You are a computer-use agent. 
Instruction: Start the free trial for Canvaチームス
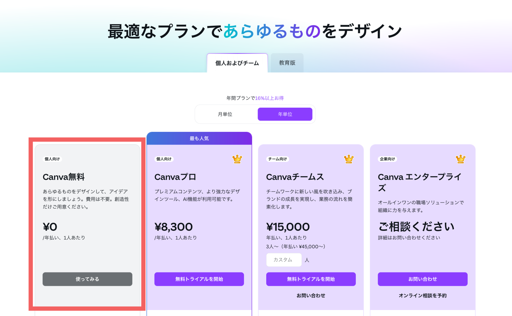pyautogui.click(x=311, y=279)
